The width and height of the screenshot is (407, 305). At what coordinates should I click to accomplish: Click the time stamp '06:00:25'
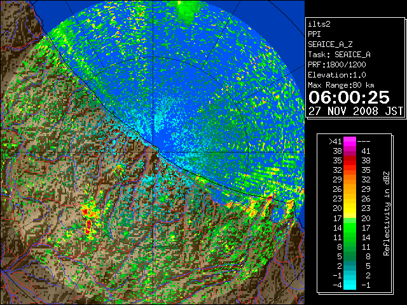click(x=349, y=97)
